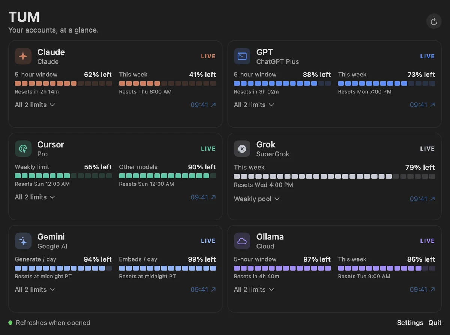
Task: Click the LIVE badge on Ollama card
Action: (427, 241)
